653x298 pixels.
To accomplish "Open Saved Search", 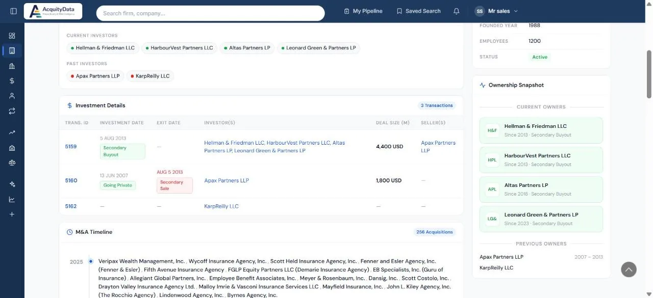I will tap(418, 11).
